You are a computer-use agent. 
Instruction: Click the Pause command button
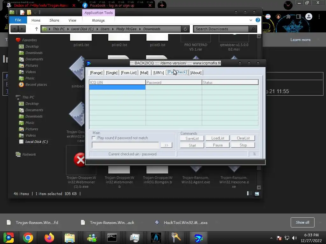pyautogui.click(x=218, y=145)
